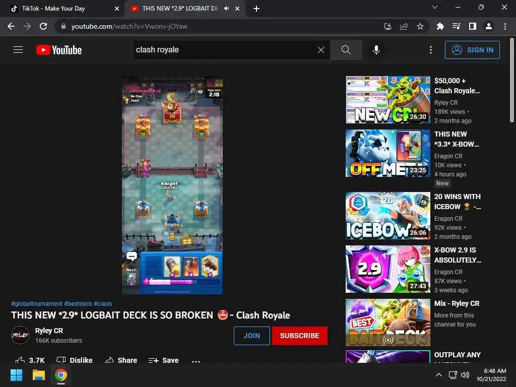This screenshot has width=516, height=387.
Task: Mute the YouTube tab audio icon
Action: point(226,9)
